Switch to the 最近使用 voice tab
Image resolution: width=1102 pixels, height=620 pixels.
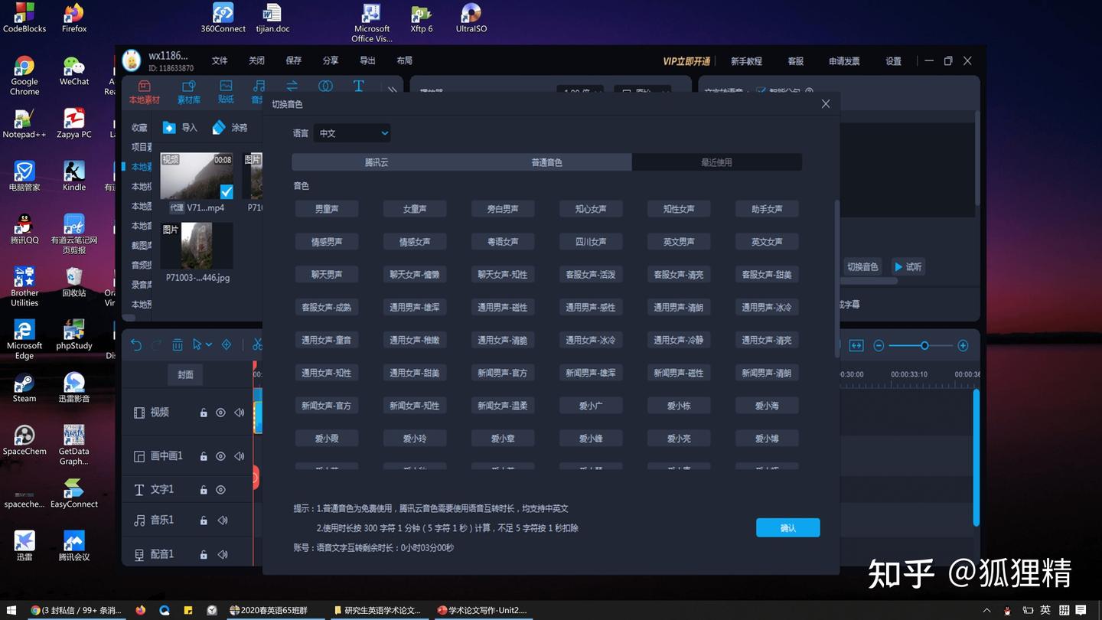click(x=716, y=162)
